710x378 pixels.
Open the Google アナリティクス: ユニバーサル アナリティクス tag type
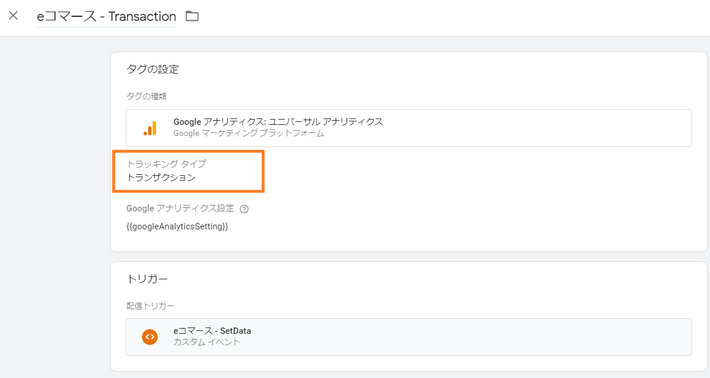coord(278,122)
